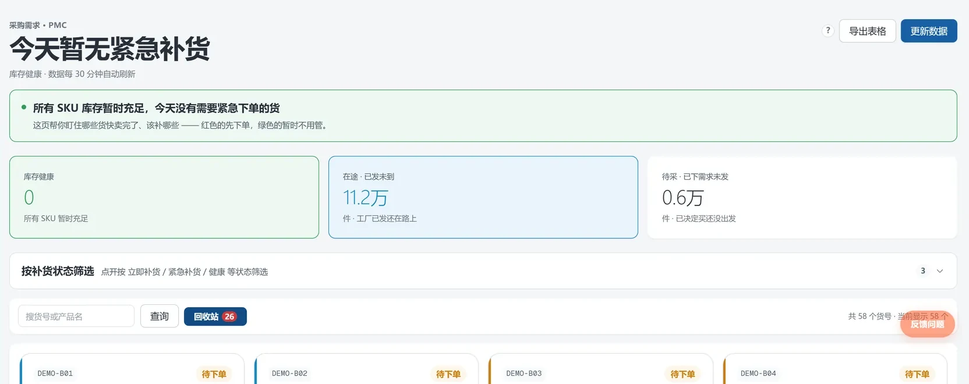Select the 库存健康 summary card
The image size is (969, 384).
tap(164, 197)
